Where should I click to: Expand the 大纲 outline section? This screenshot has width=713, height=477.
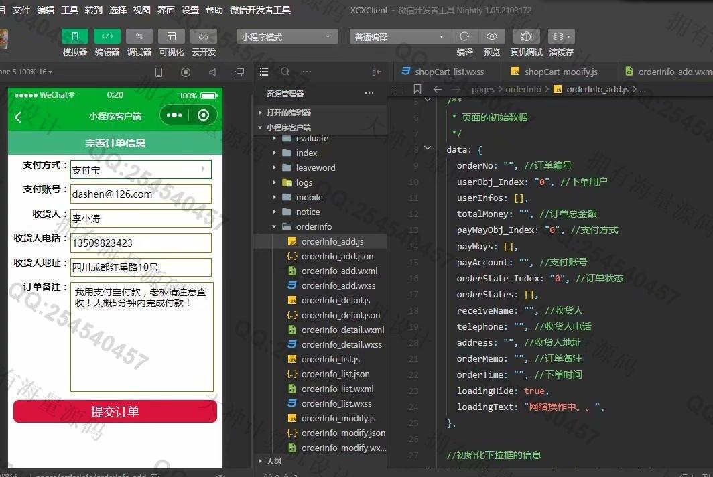tap(320, 461)
